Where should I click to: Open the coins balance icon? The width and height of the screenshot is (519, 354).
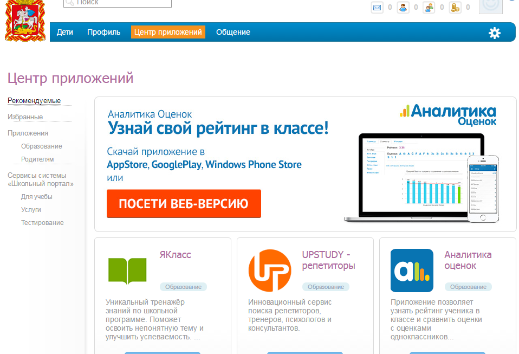[x=455, y=7]
